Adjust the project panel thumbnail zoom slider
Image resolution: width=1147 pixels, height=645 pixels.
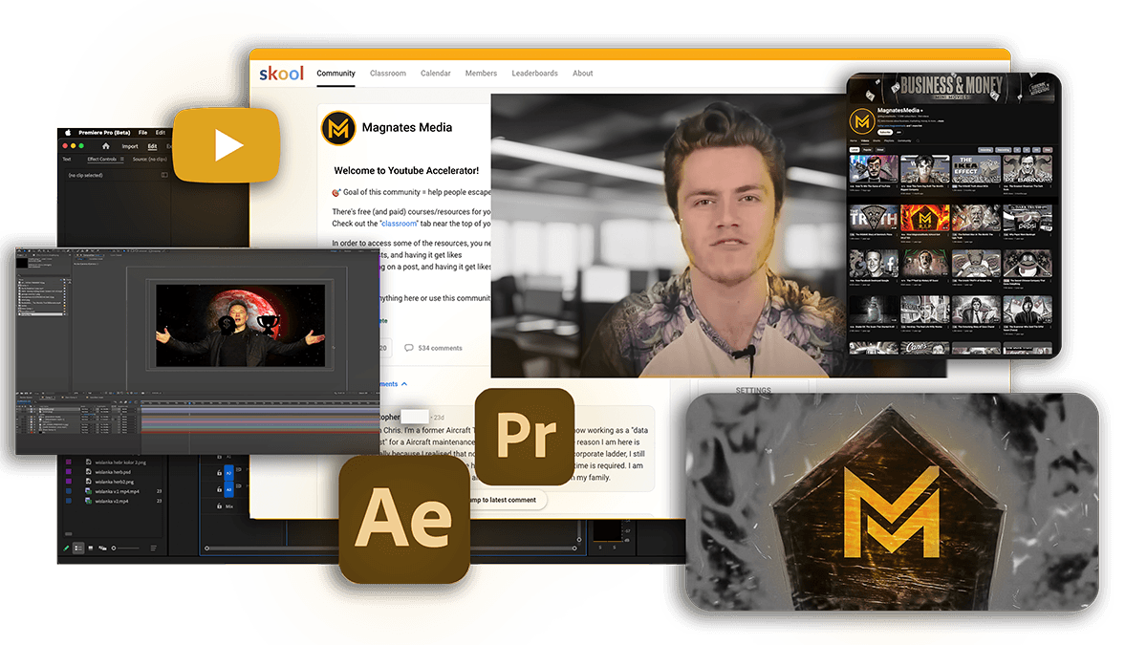[x=125, y=548]
